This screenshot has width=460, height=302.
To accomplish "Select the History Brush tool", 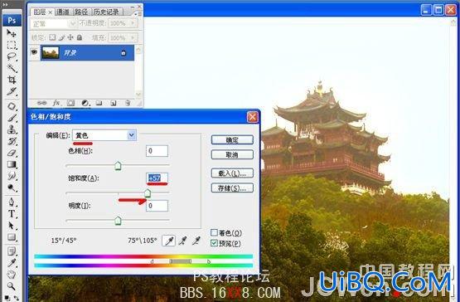I will pos(12,141).
